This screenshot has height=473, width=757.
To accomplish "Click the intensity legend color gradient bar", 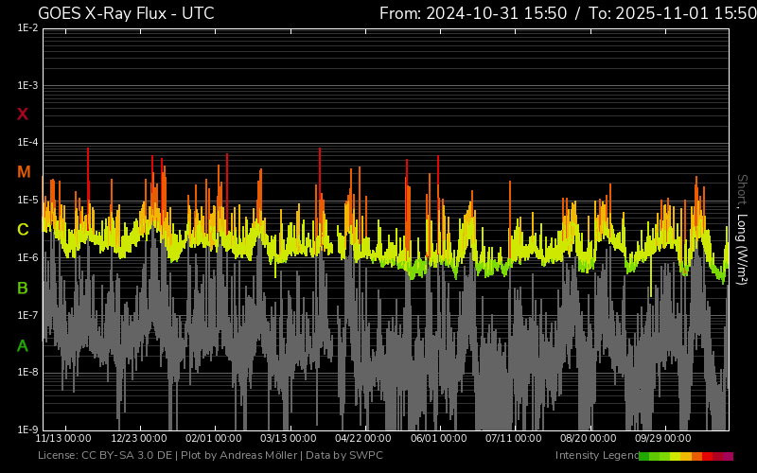I will pos(686,456).
